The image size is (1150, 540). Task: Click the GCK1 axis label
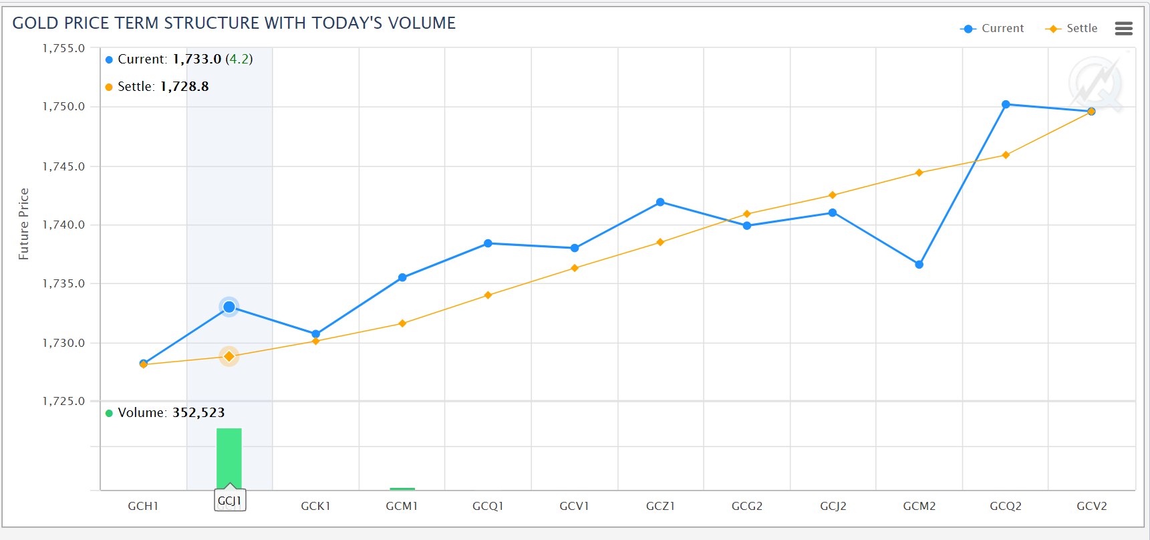[x=316, y=506]
